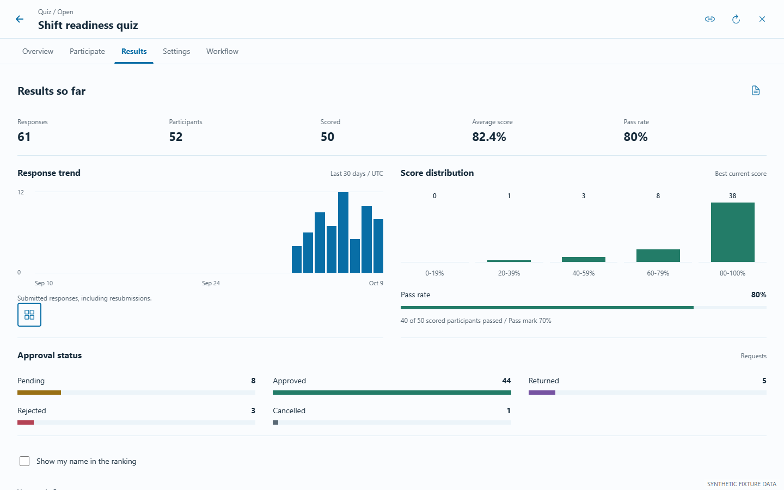Viewport: 784px width, 490px height.
Task: Click the 'Requests' label in Approval status
Action: pyautogui.click(x=754, y=356)
